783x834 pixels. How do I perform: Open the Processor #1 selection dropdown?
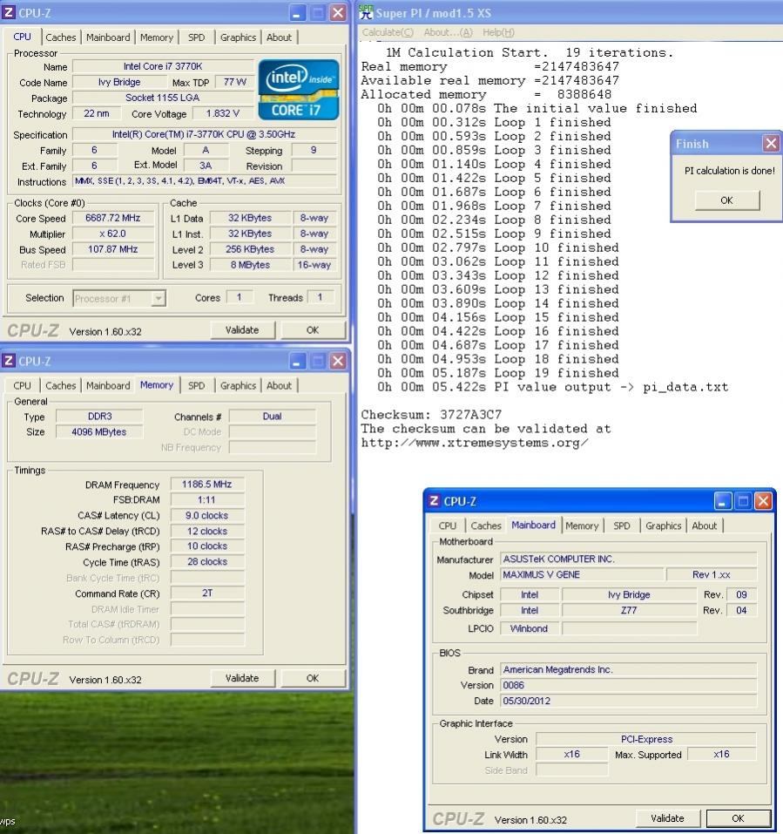[x=158, y=298]
